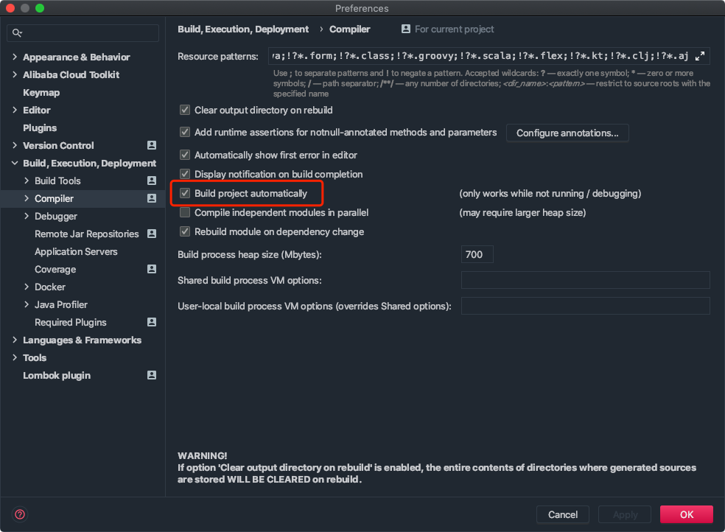
Task: Confirm settings with OK button
Action: point(686,514)
